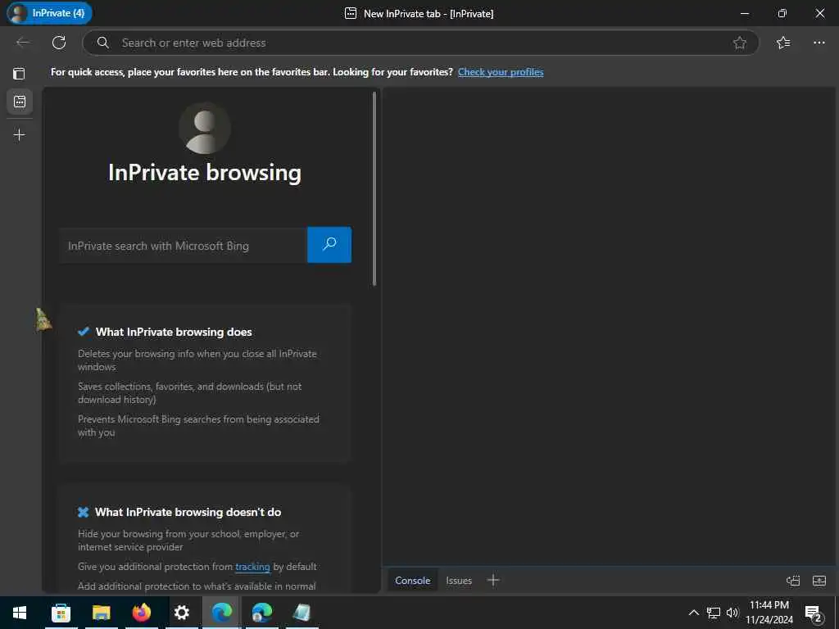This screenshot has height=629, width=839.
Task: Switch to active Microsoft Edge taskbar icon
Action: (x=221, y=613)
